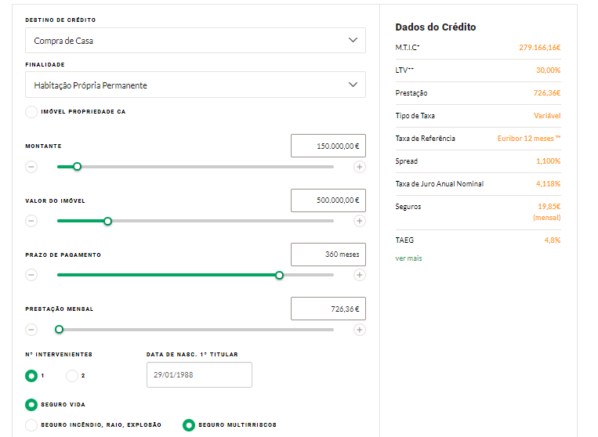Image resolution: width=598 pixels, height=437 pixels.
Task: Extend Prazo de Pagamento using plus icon
Action: [359, 275]
